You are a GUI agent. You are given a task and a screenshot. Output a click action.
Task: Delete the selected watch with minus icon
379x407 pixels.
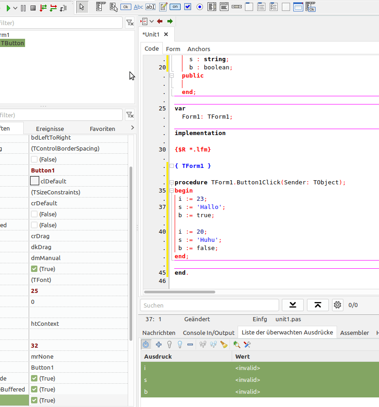click(x=190, y=344)
